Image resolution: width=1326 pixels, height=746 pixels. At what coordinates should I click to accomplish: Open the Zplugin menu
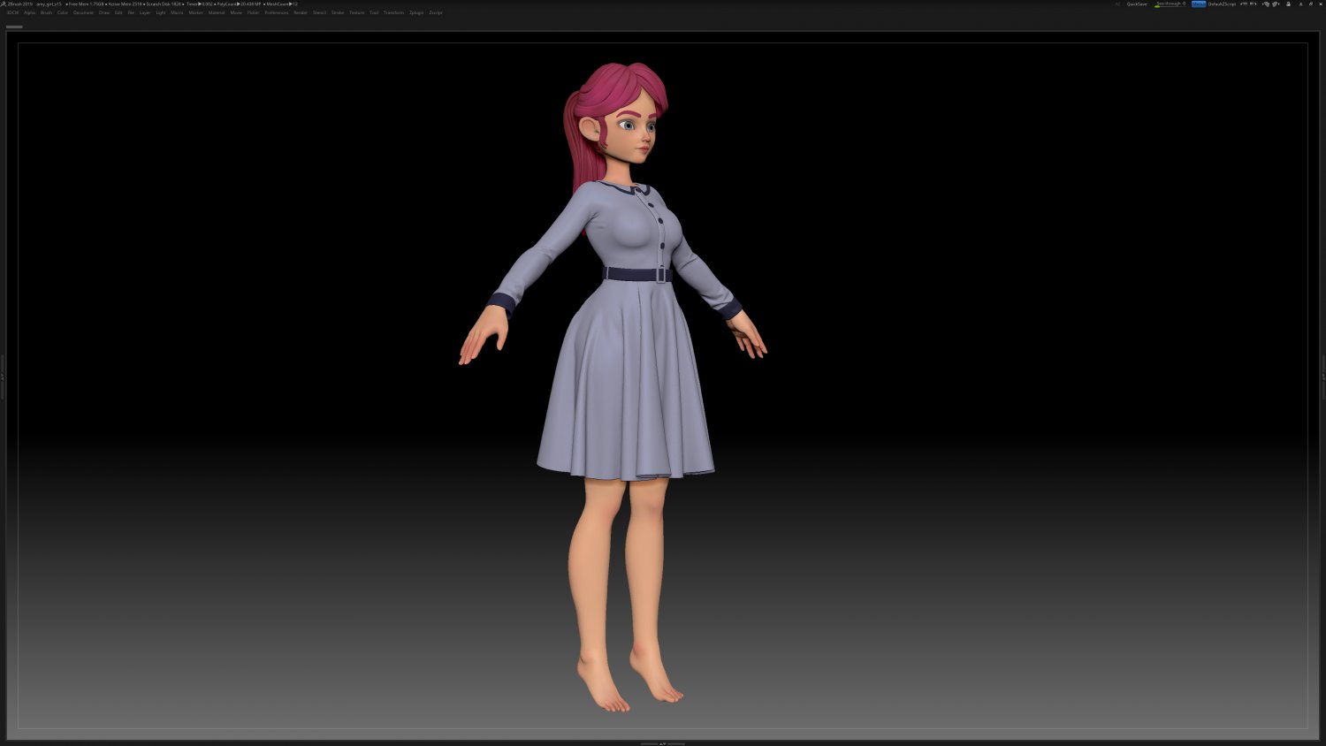tap(415, 12)
